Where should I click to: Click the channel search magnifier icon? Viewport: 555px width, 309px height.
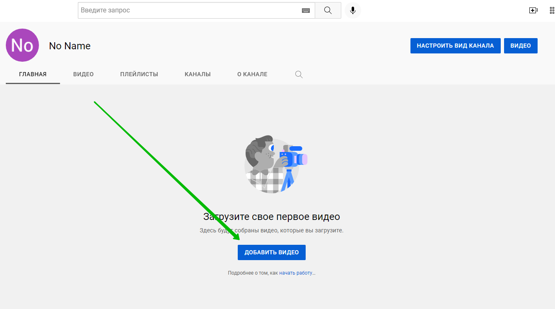pos(299,75)
